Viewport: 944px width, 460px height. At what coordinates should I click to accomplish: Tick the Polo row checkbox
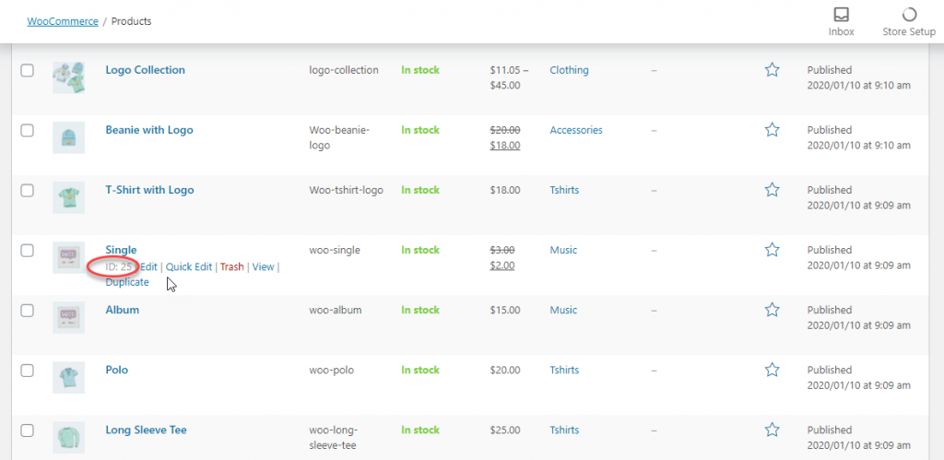point(27,370)
